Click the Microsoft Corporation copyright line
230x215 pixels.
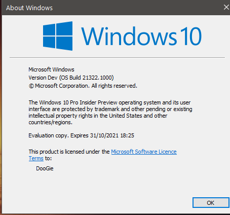tap(83, 86)
